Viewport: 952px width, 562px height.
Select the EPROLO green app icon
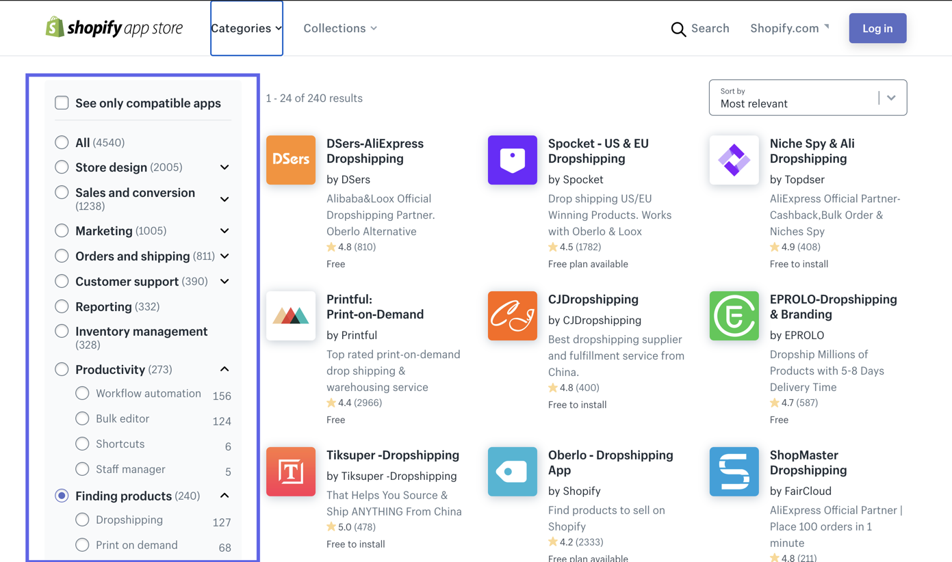(x=734, y=316)
